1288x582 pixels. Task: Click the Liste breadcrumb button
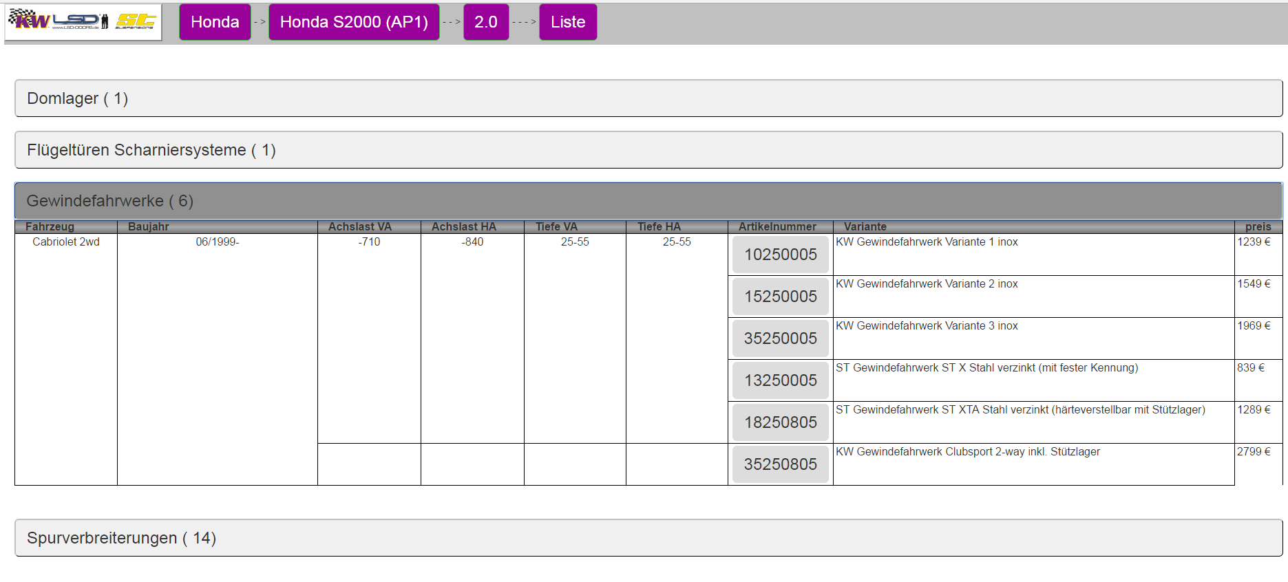568,22
